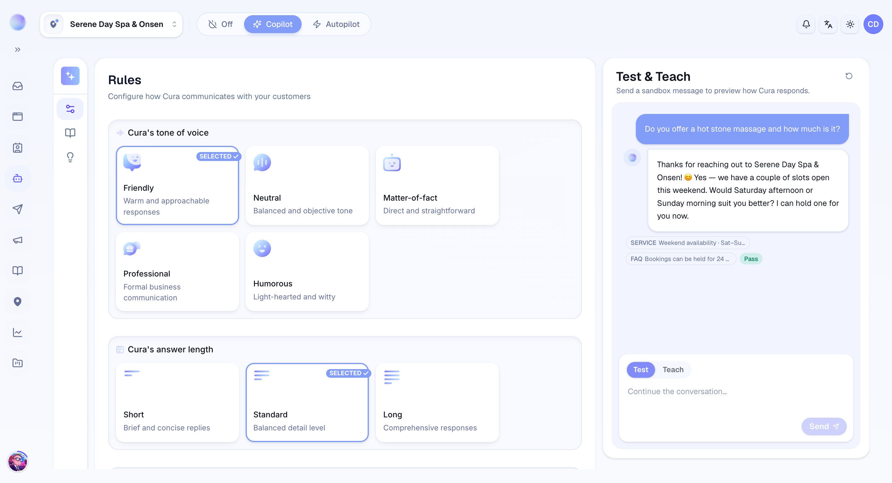The image size is (892, 483).
Task: Click the Send button
Action: coord(824,426)
